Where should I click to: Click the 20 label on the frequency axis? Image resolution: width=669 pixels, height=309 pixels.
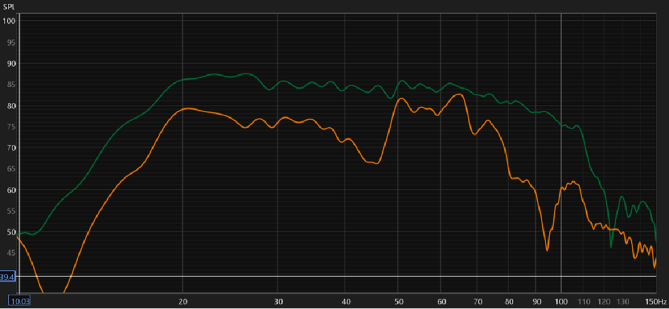pos(182,301)
